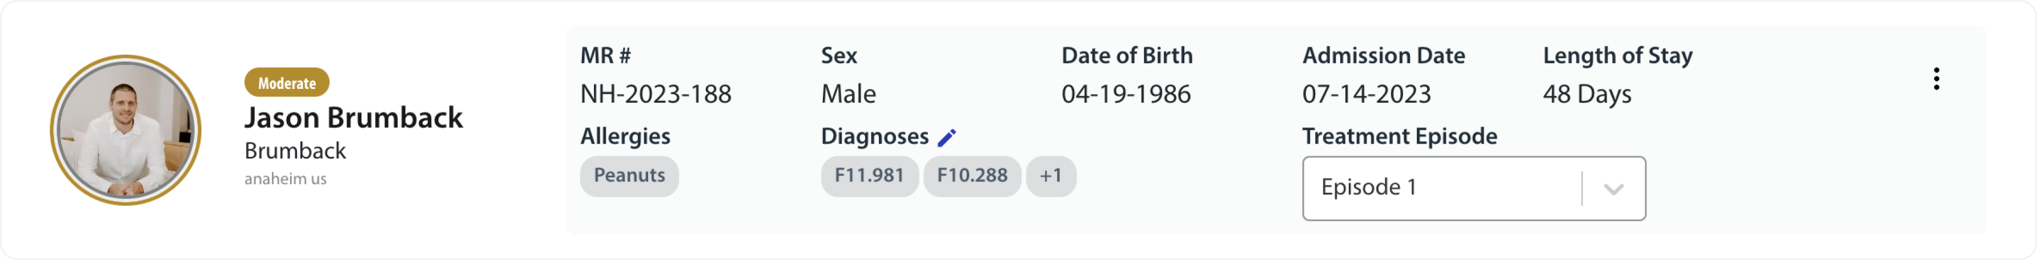Click the pencil icon to edit Diagnoses

click(946, 137)
